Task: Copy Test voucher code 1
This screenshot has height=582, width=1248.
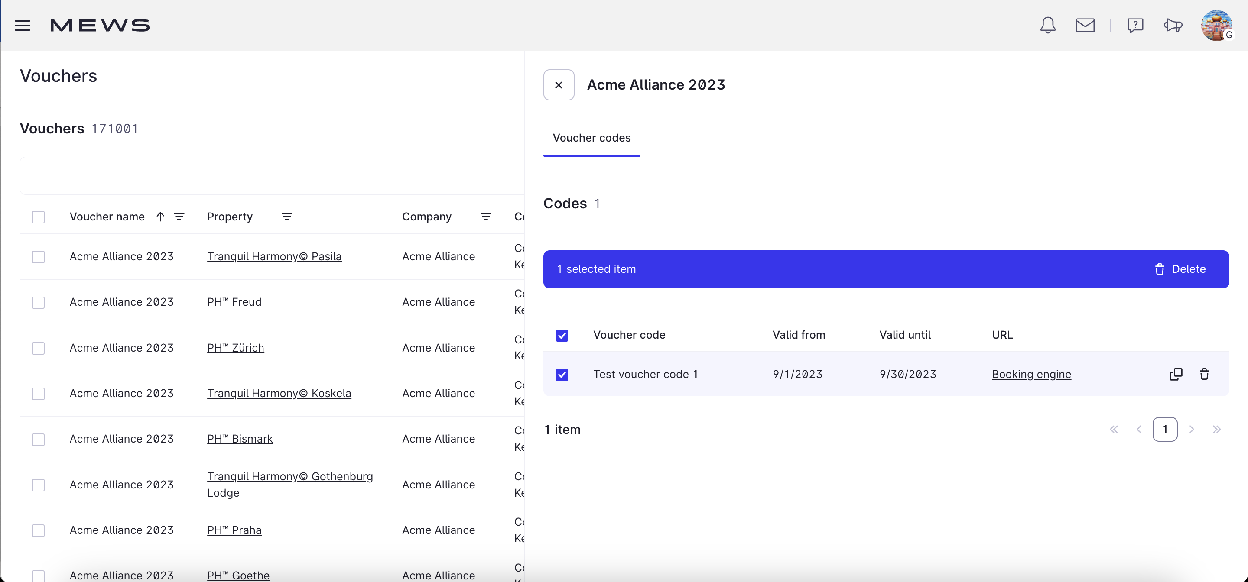Action: click(x=1176, y=374)
